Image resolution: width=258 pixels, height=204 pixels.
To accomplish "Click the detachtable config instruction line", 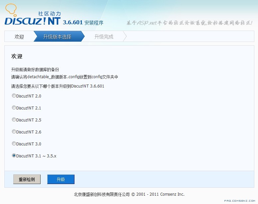I will [x=64, y=77].
